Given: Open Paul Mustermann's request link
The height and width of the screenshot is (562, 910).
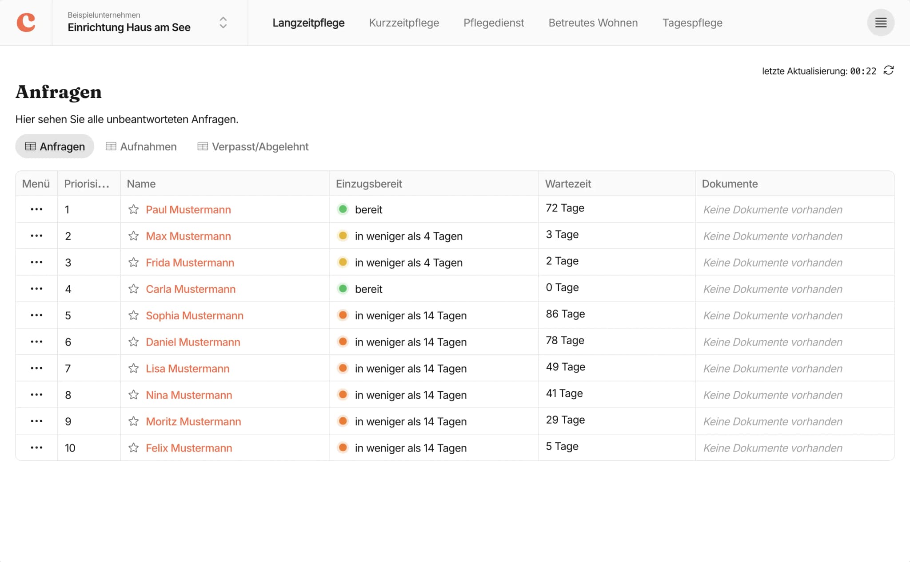Looking at the screenshot, I should (188, 209).
